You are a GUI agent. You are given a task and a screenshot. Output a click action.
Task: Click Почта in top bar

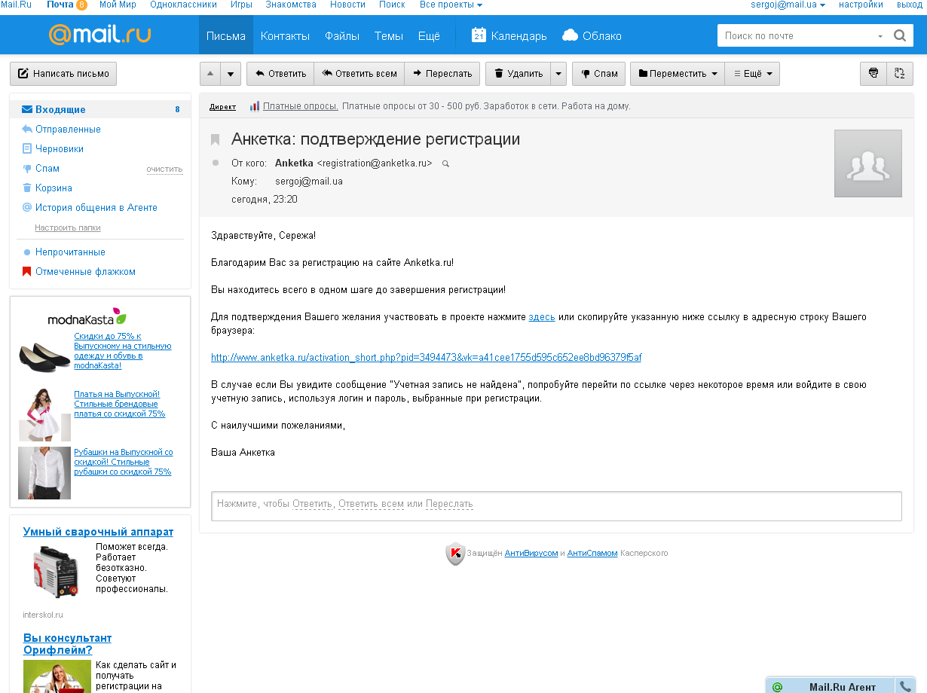coord(60,5)
